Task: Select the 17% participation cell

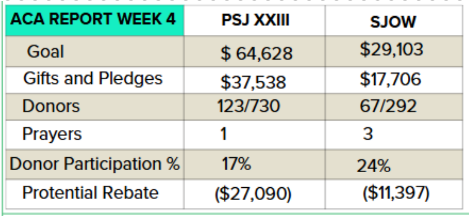Action: pos(255,164)
